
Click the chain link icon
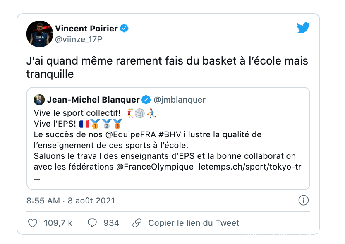(137, 223)
